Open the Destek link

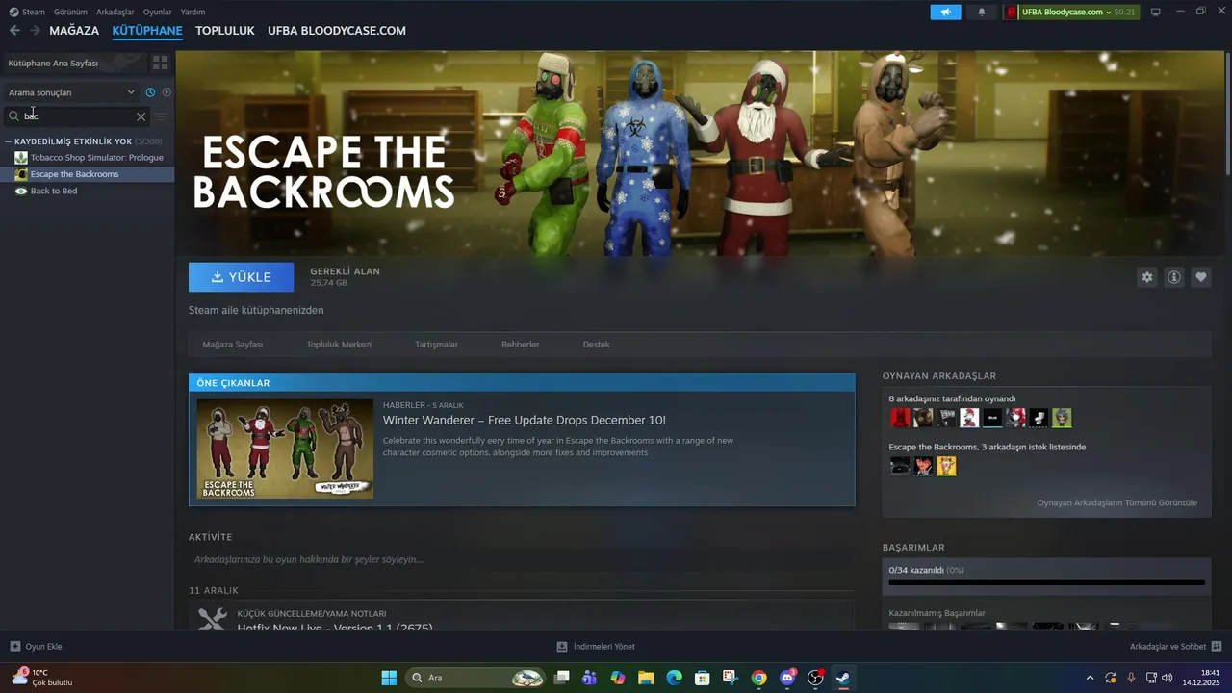(x=596, y=345)
